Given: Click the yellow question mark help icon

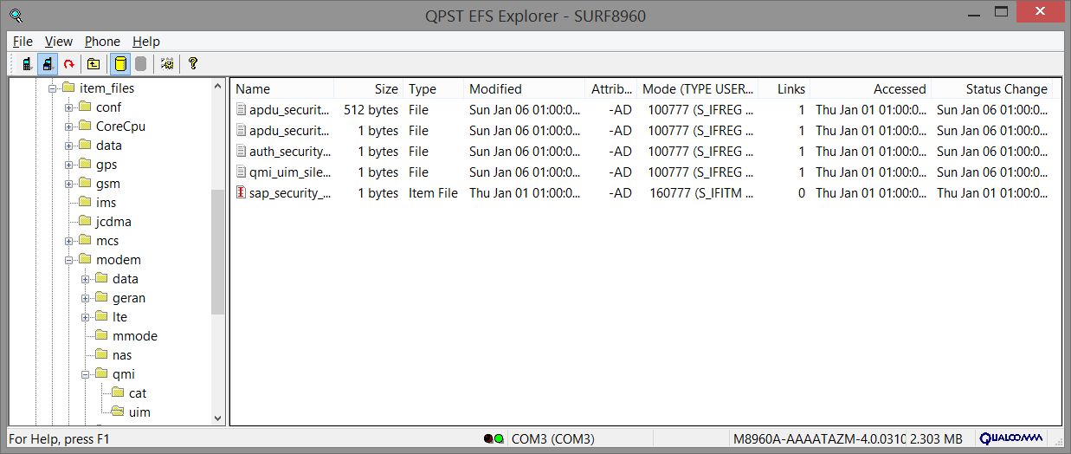Looking at the screenshot, I should 192,63.
